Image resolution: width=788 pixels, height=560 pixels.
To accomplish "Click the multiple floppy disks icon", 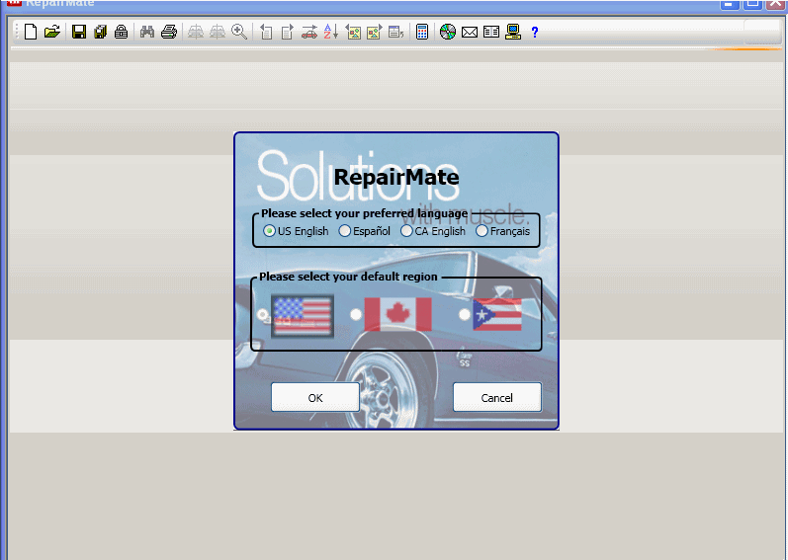I will pyautogui.click(x=101, y=33).
